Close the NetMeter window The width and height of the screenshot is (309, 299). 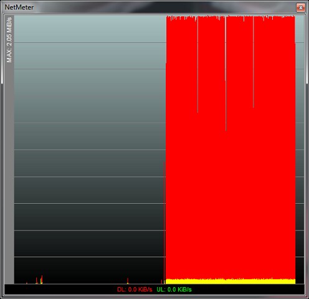click(300, 7)
